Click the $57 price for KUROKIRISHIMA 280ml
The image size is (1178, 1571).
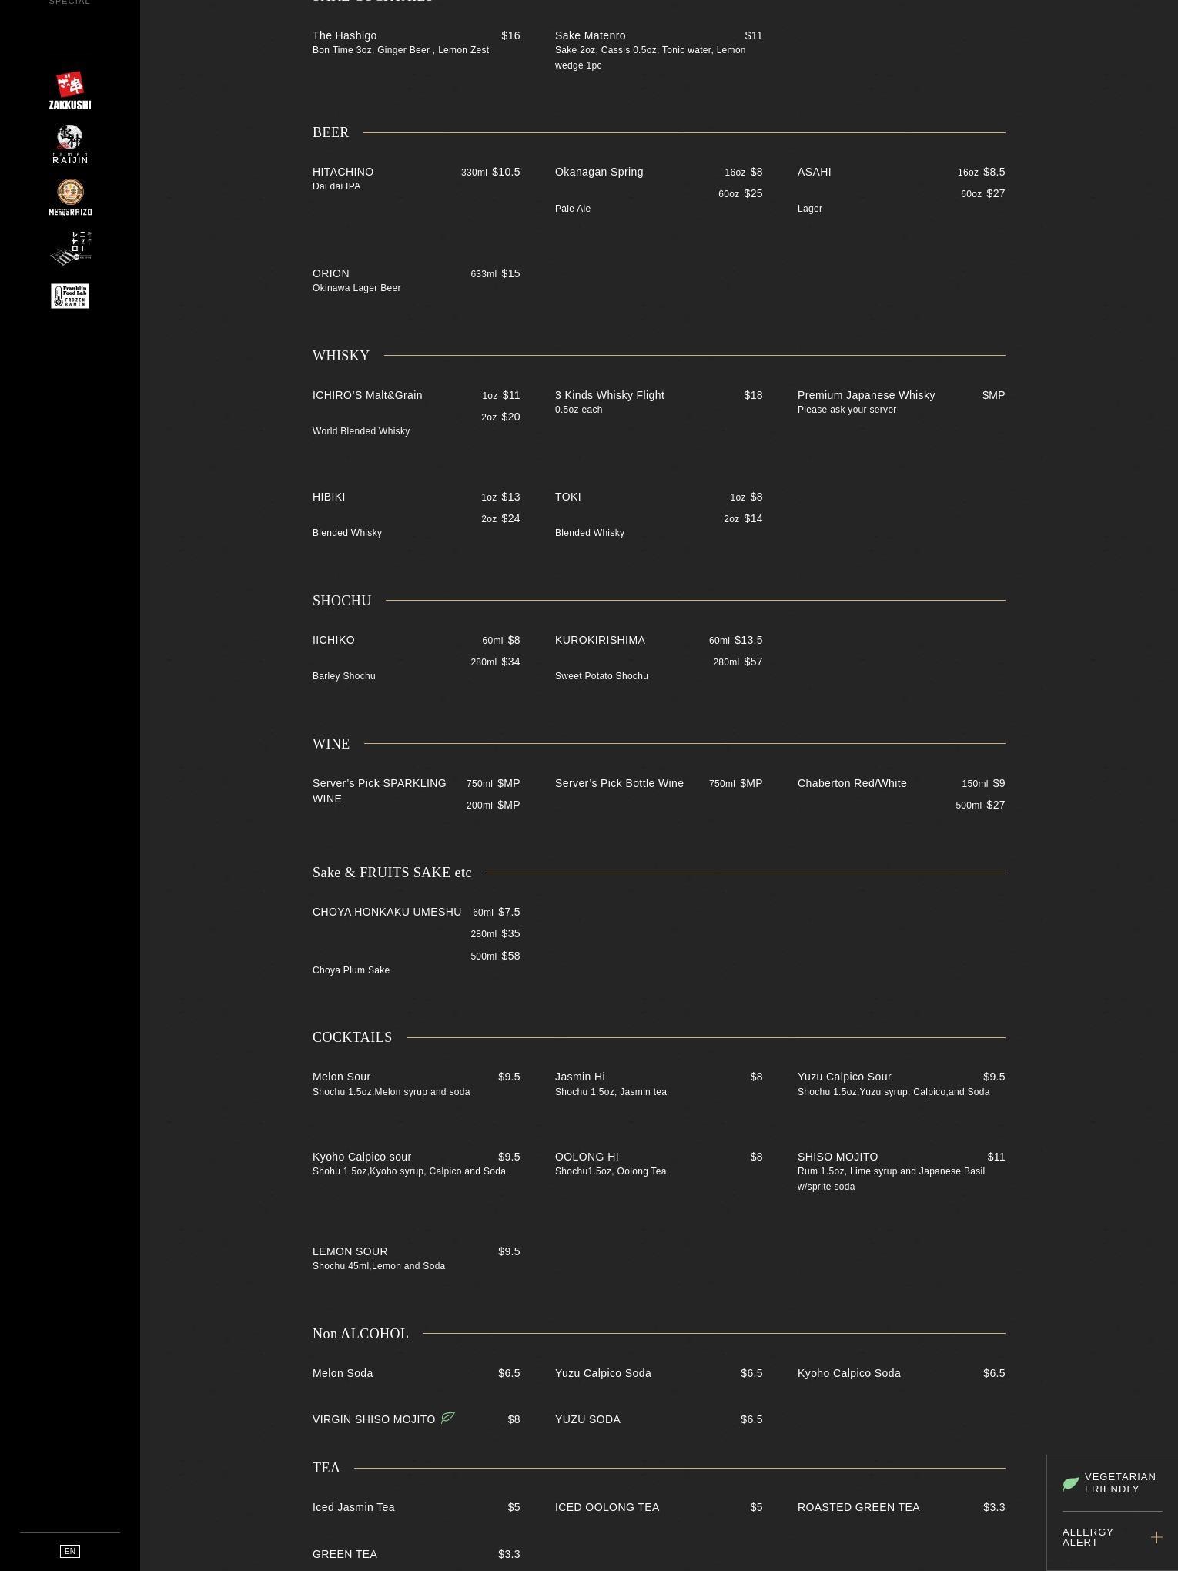pyautogui.click(x=753, y=662)
